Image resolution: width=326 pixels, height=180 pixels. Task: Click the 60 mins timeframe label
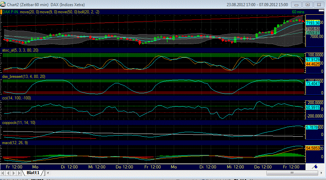(x=298, y=12)
